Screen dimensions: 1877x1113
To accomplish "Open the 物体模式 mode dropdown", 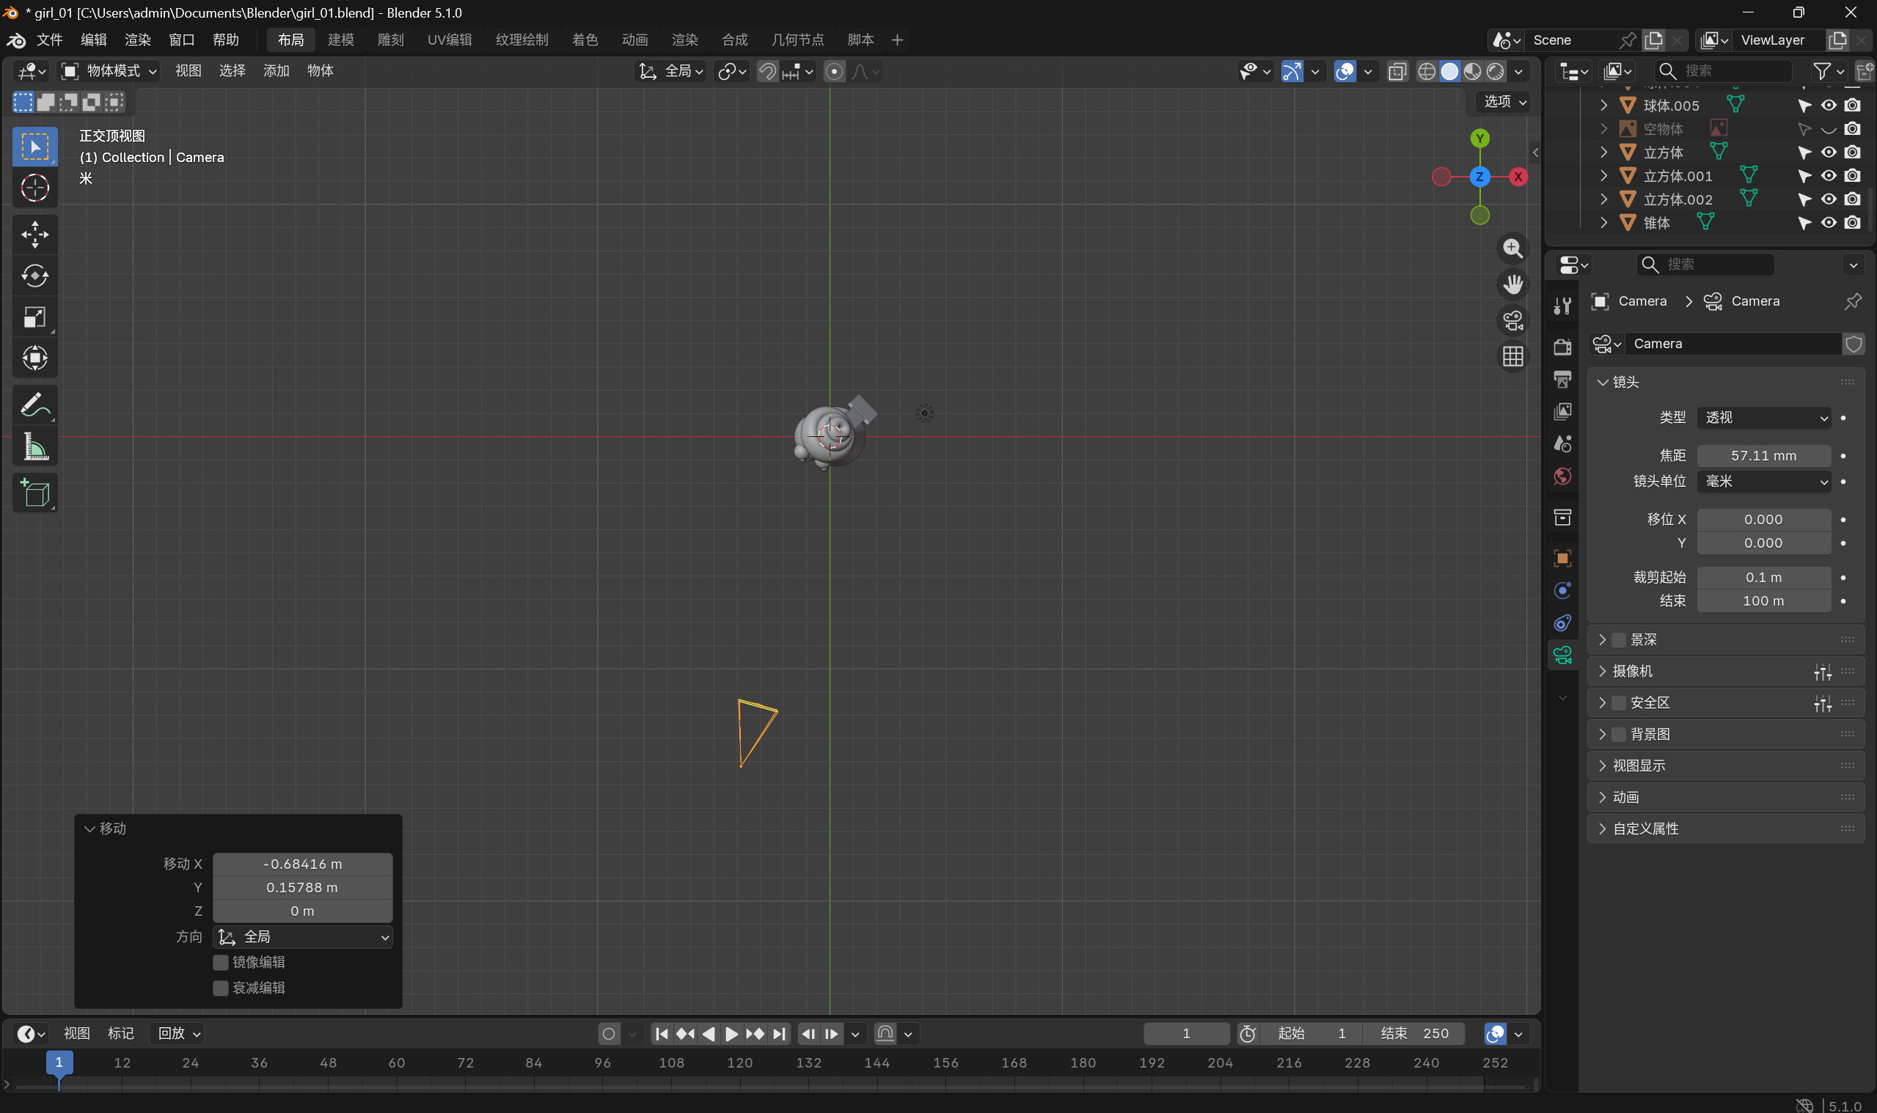I will pyautogui.click(x=110, y=71).
